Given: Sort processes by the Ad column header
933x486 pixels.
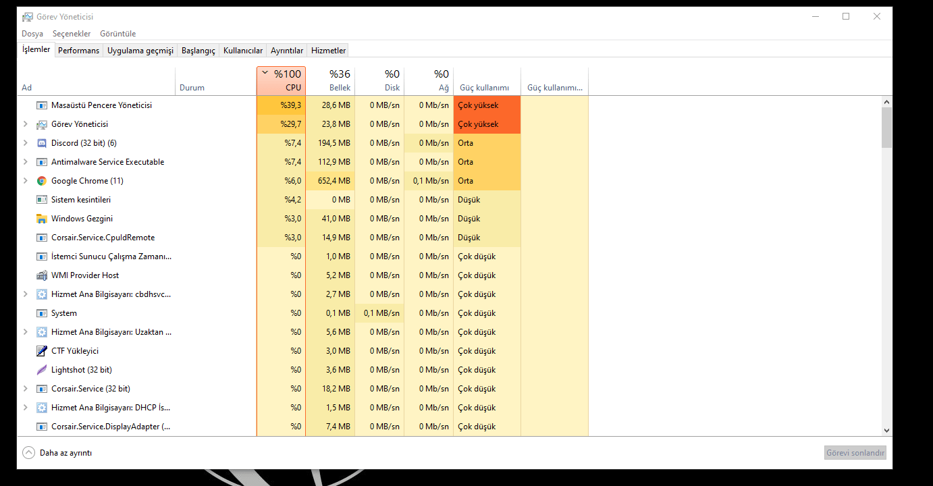Looking at the screenshot, I should [x=96, y=81].
